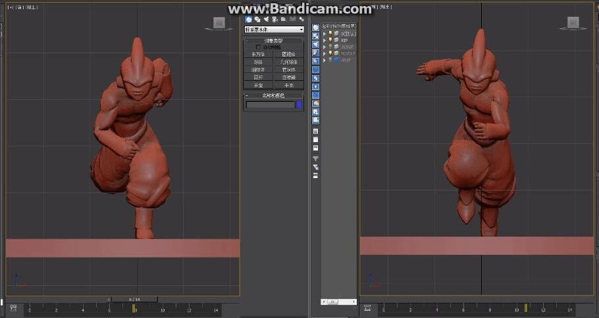The width and height of the screenshot is (599, 318).
Task: Expand the 0 (默认) layer tree arrow
Action: tap(325, 34)
